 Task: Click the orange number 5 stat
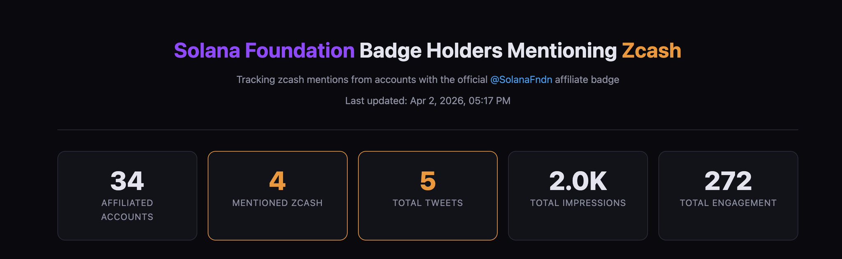coord(428,181)
